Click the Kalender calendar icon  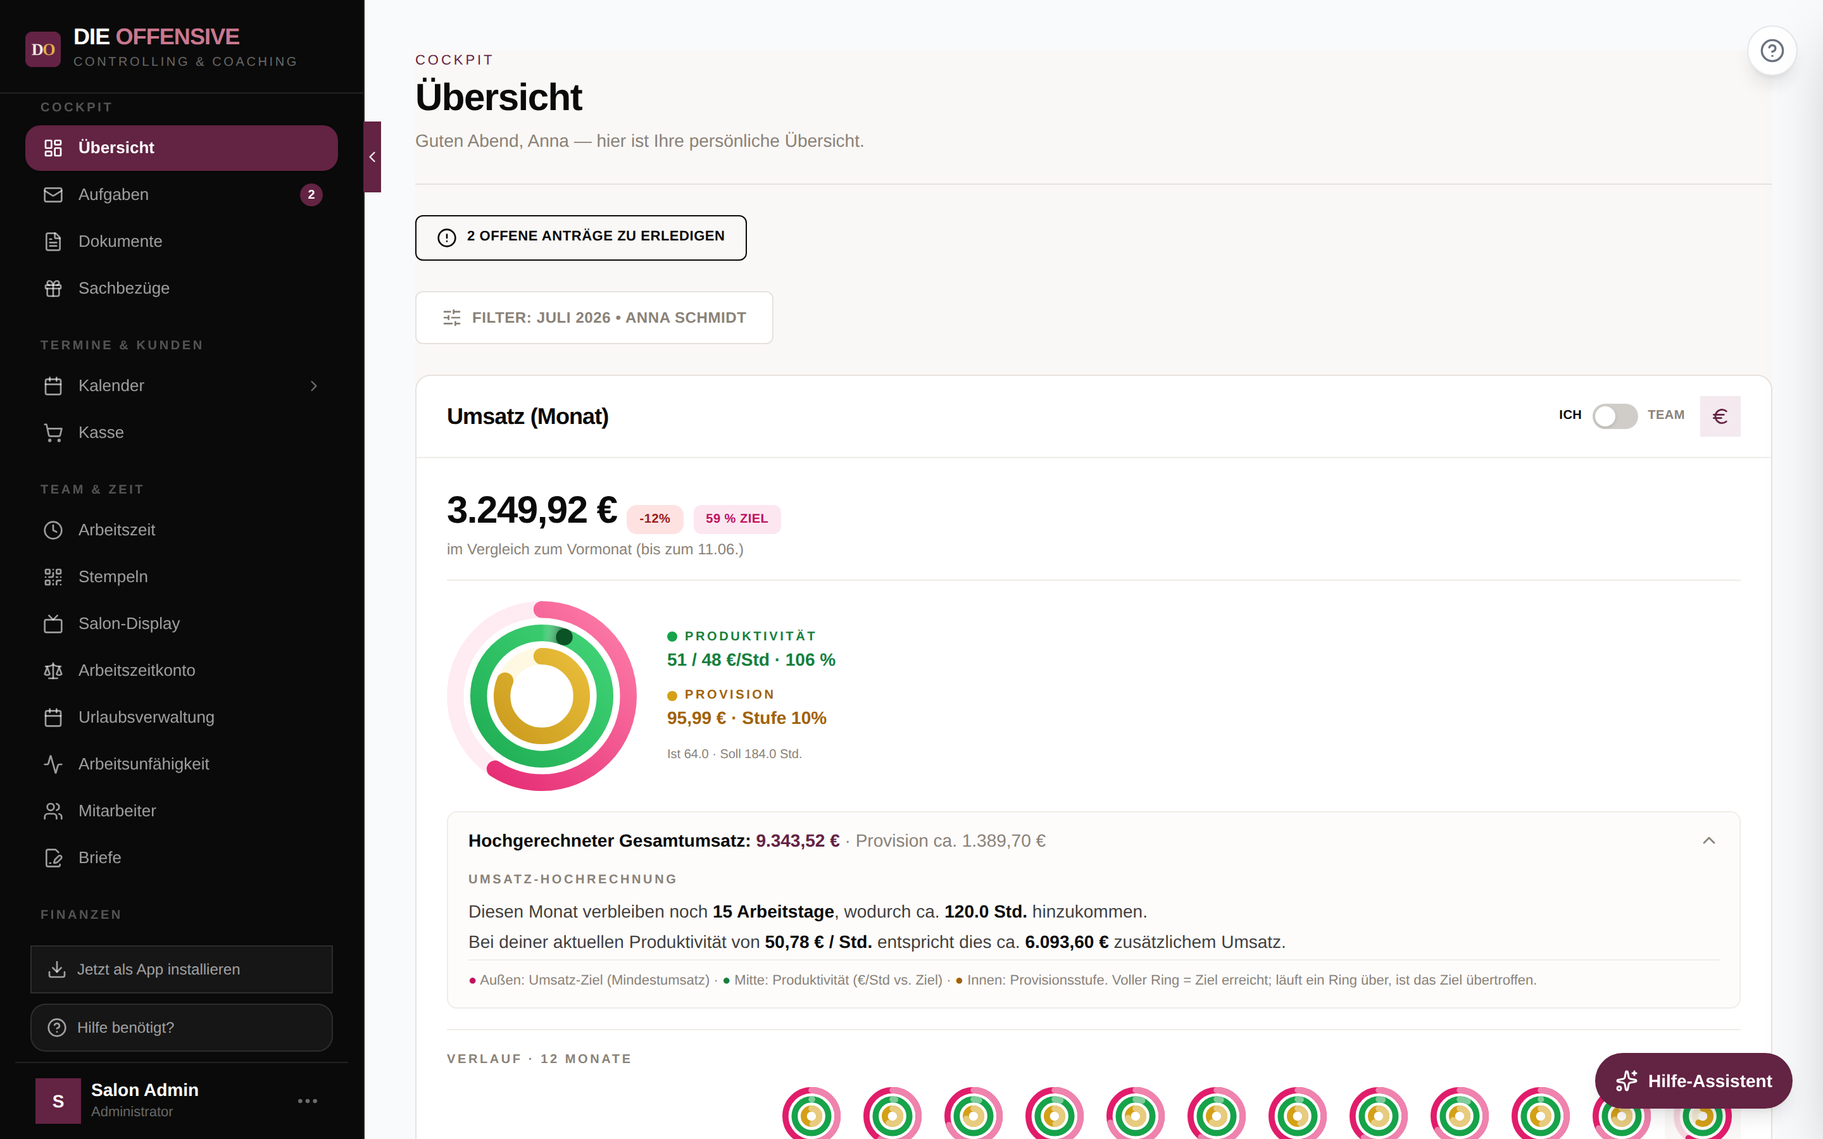click(x=53, y=386)
